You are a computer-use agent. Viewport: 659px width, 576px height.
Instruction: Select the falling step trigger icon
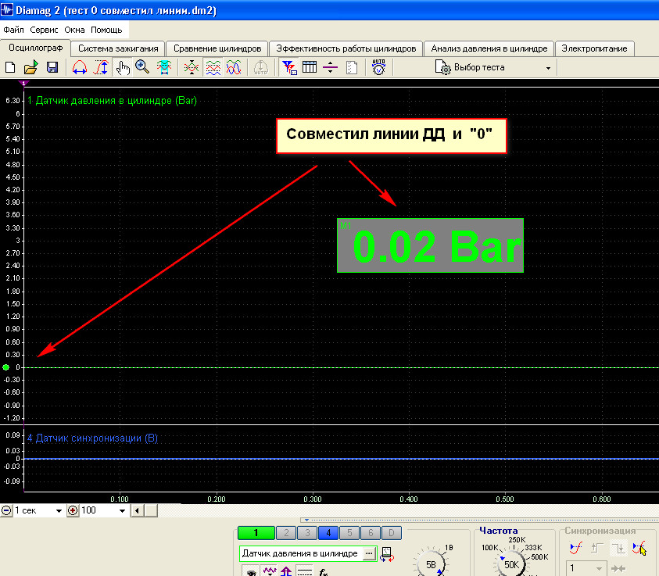coord(618,547)
